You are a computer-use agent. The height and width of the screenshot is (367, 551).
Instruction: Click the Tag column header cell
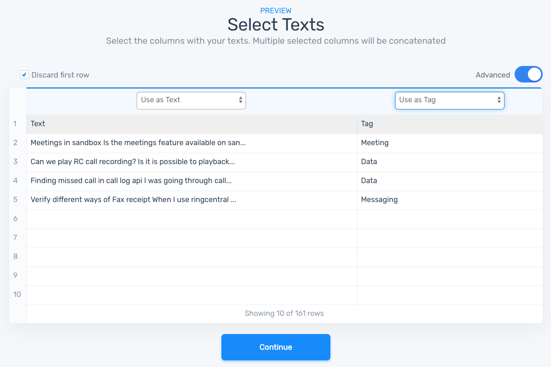tap(449, 124)
